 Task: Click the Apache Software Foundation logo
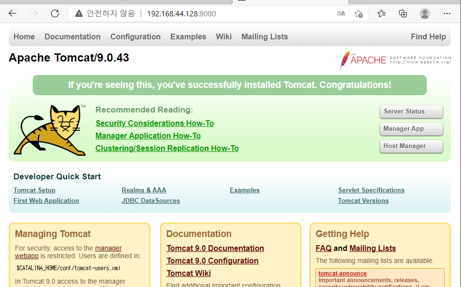click(395, 60)
